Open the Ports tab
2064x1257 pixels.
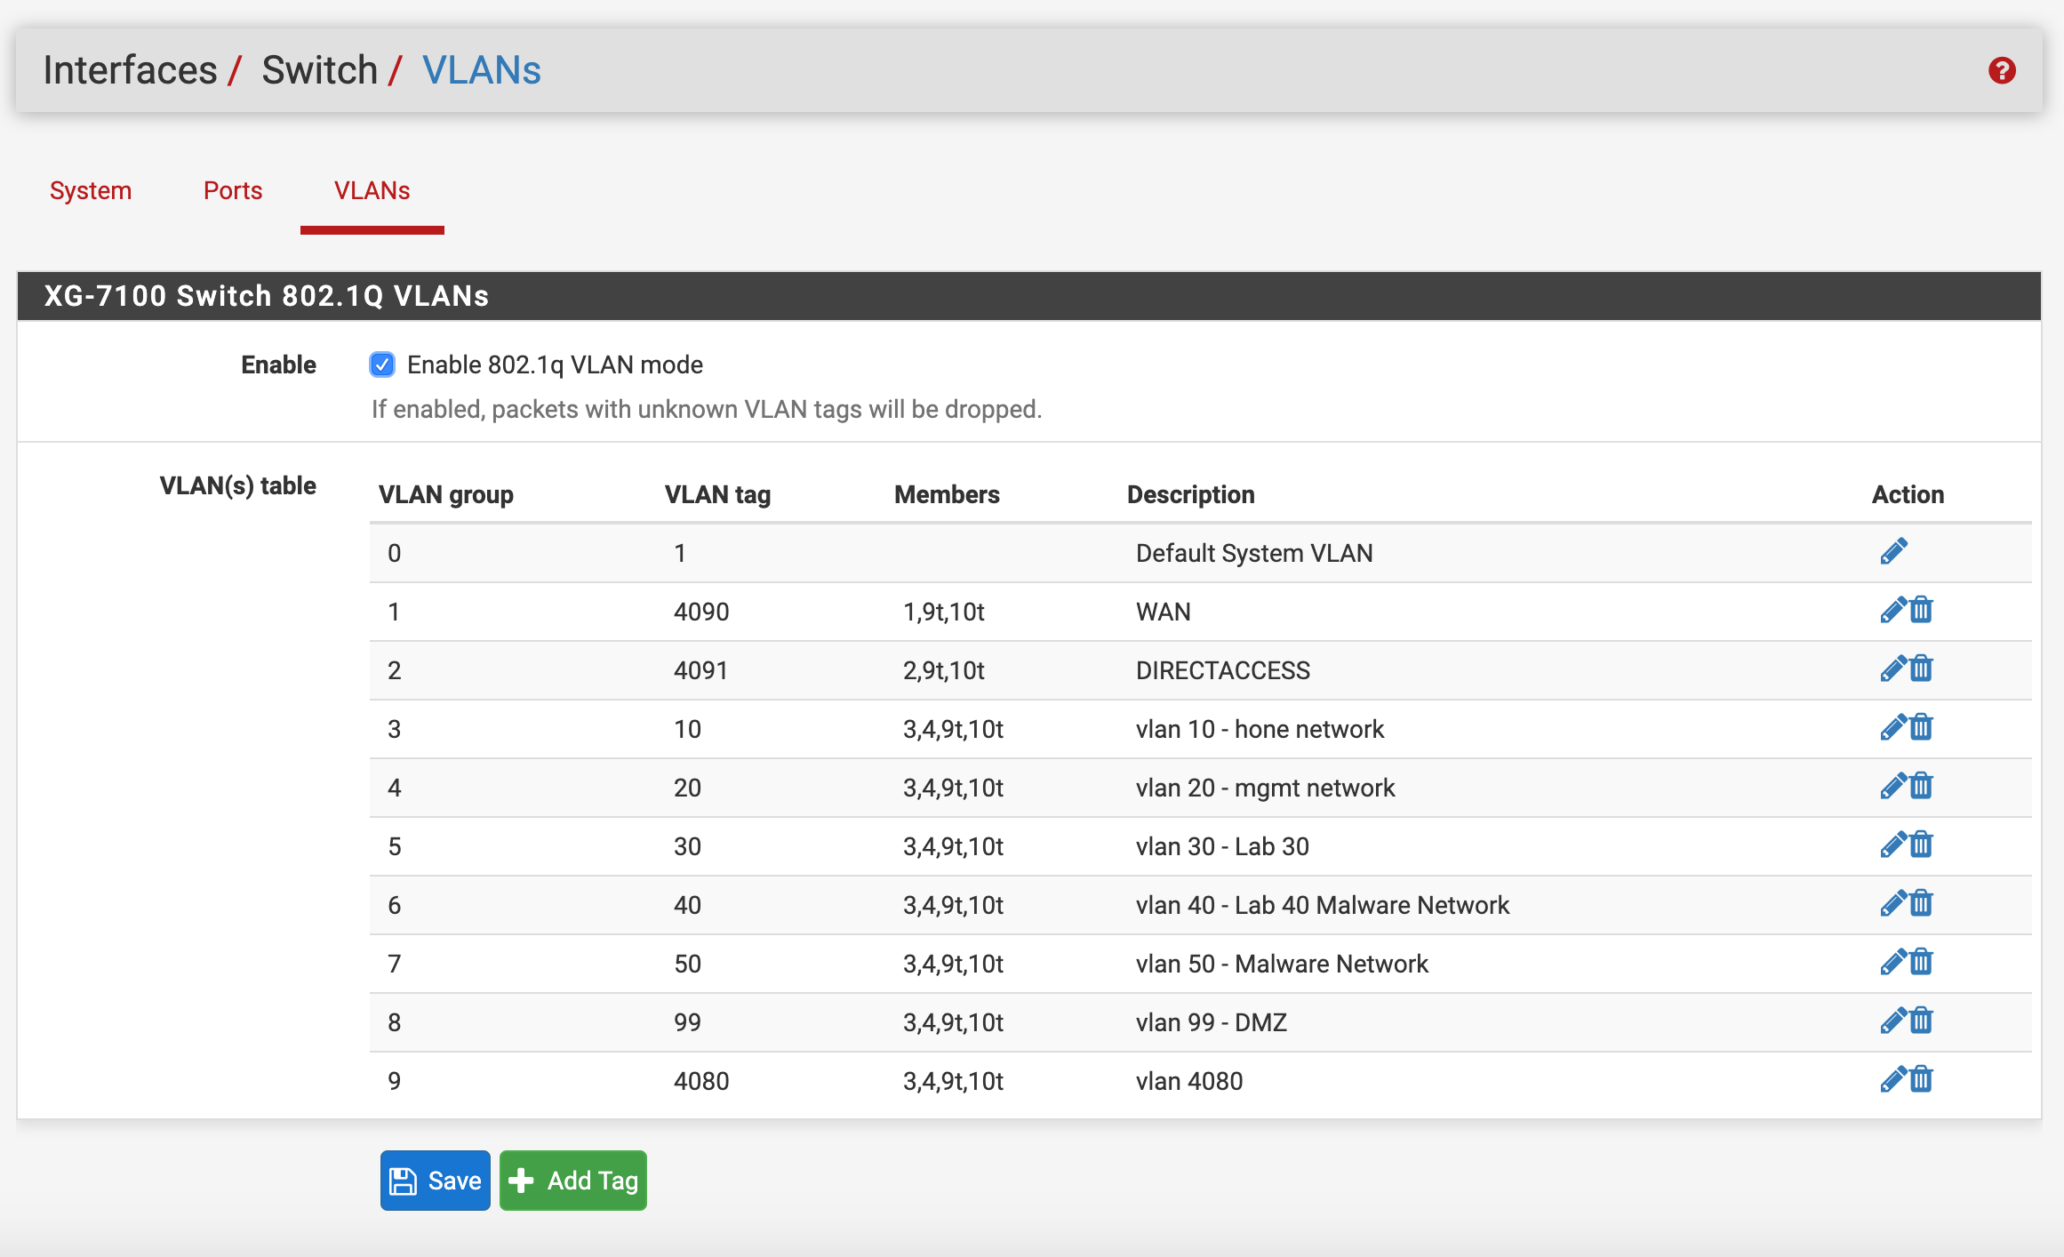(x=233, y=190)
